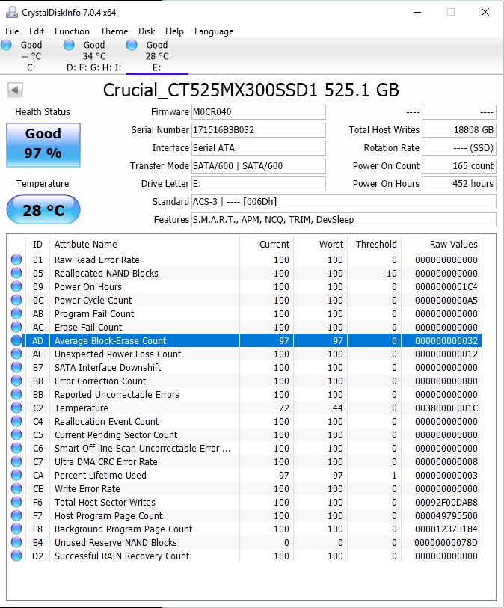The height and width of the screenshot is (608, 504).
Task: Open the File menu
Action: [12, 31]
